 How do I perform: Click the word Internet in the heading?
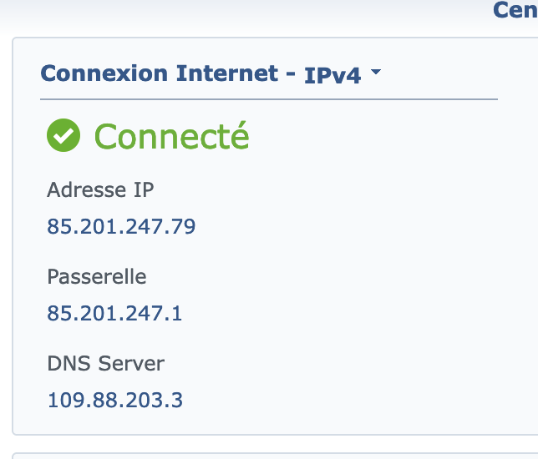coord(227,73)
